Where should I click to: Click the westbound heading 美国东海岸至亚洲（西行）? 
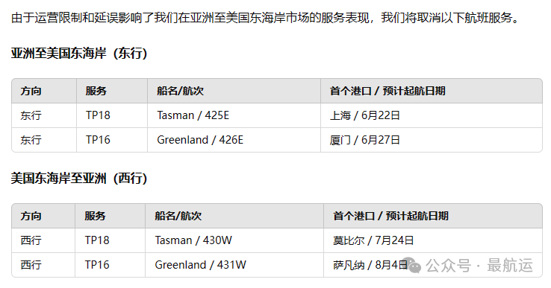click(79, 179)
